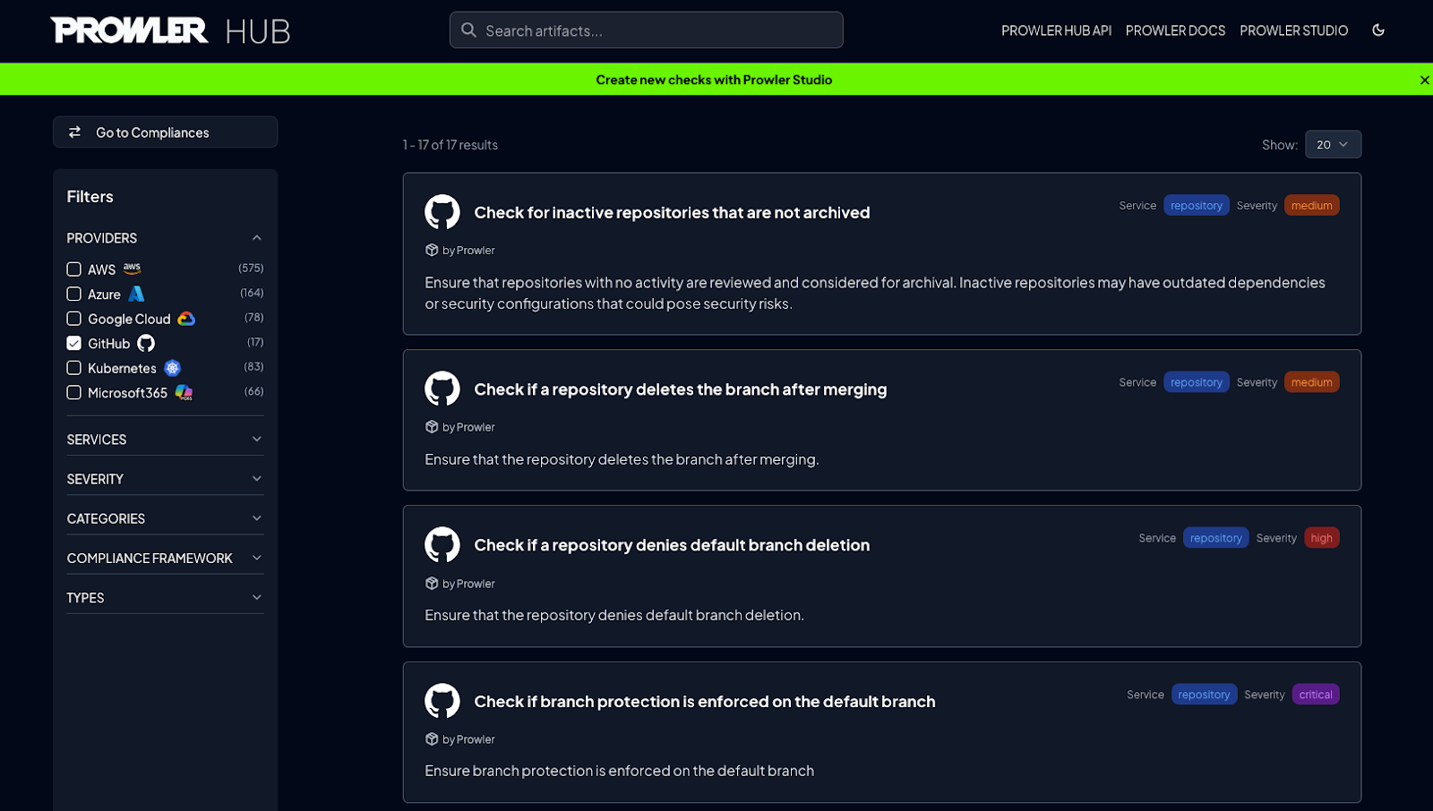
Task: Click the Prowler Hub logo
Action: pos(170,30)
